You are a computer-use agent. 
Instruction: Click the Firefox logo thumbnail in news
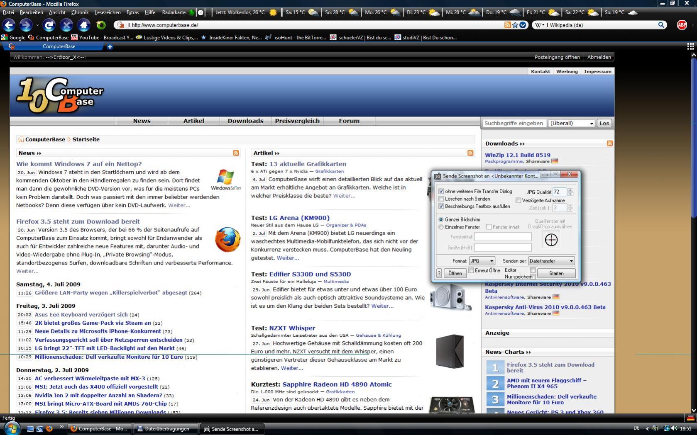tap(227, 240)
